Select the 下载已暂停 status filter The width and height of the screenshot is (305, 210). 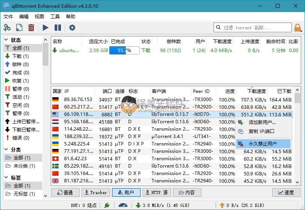coord(23,129)
